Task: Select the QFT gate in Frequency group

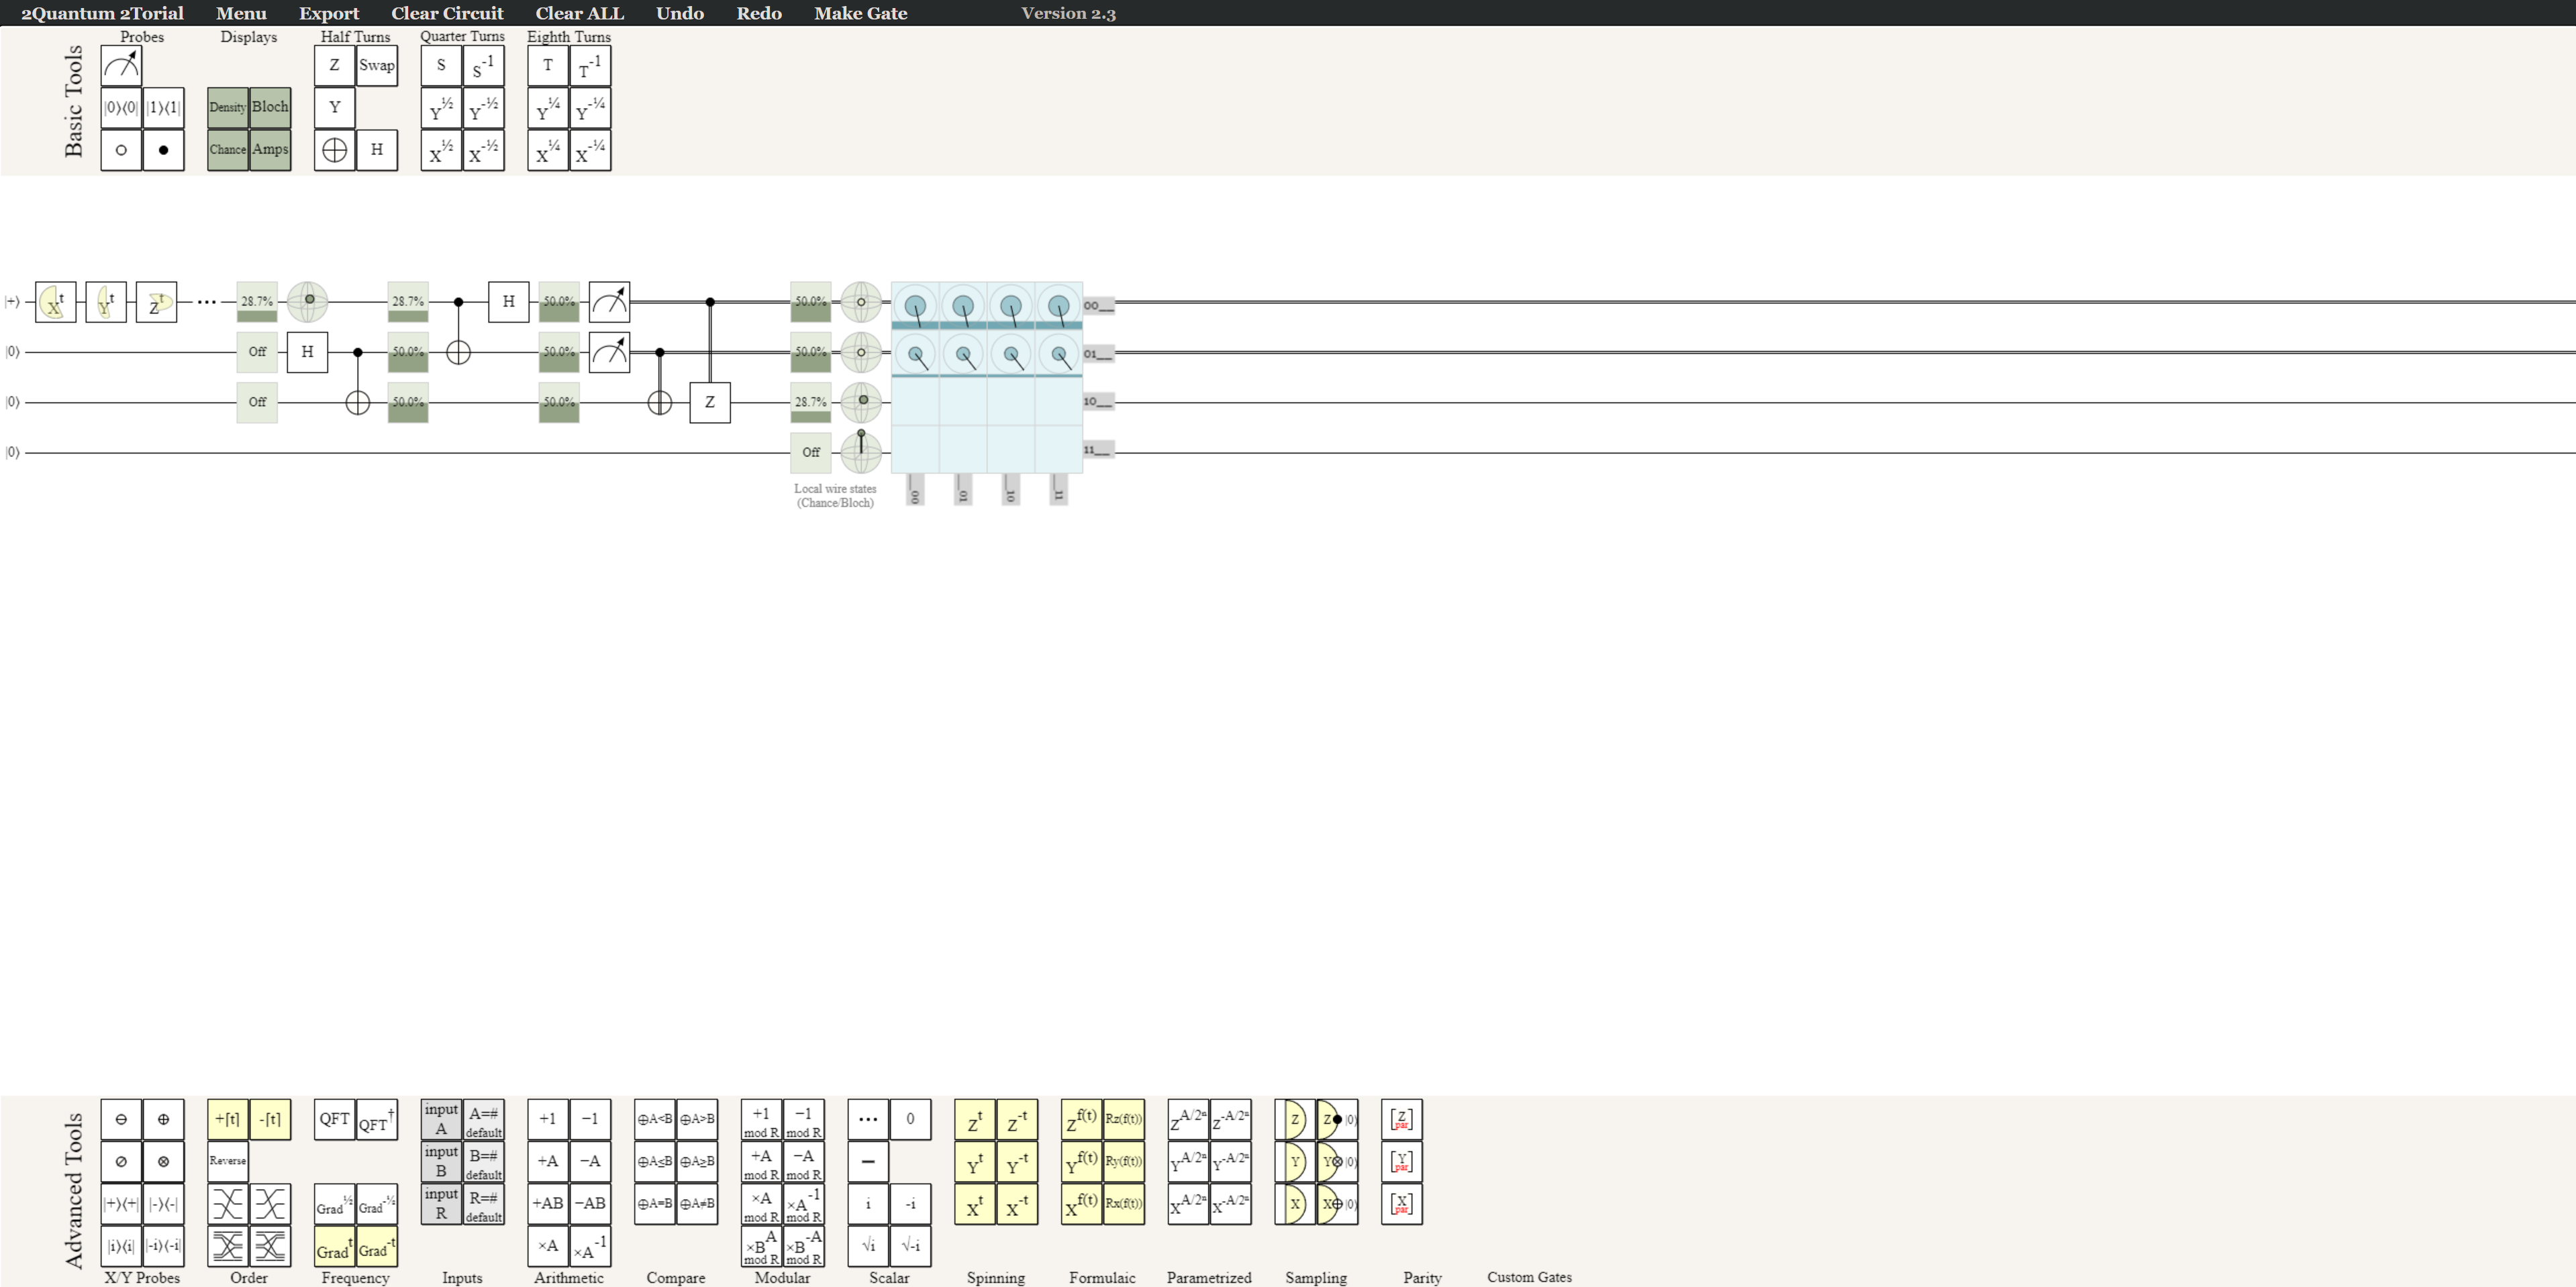Action: coord(334,1119)
